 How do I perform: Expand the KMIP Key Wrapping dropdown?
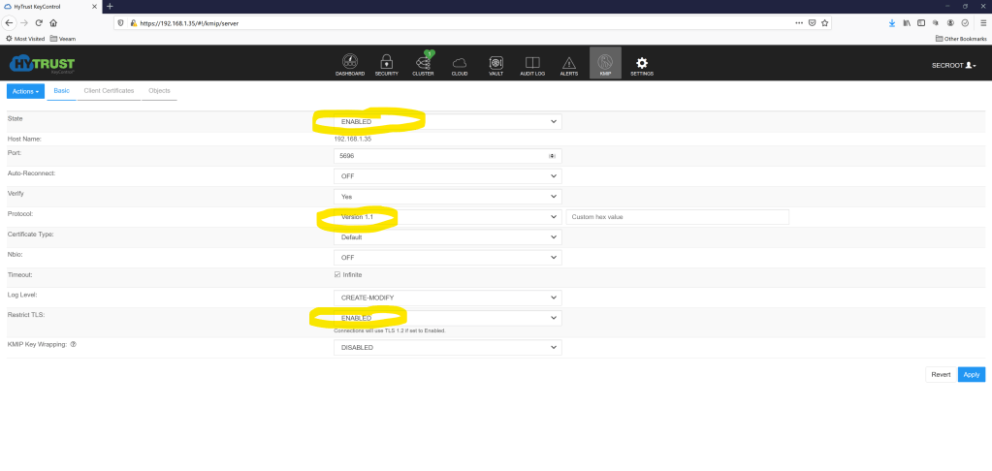click(x=446, y=347)
